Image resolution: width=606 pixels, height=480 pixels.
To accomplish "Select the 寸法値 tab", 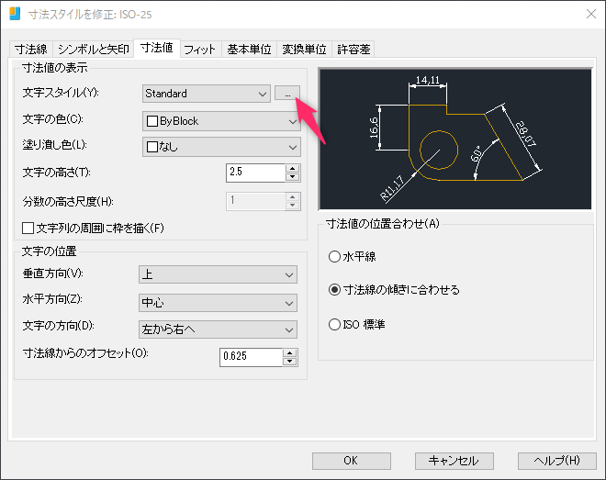I will [157, 48].
